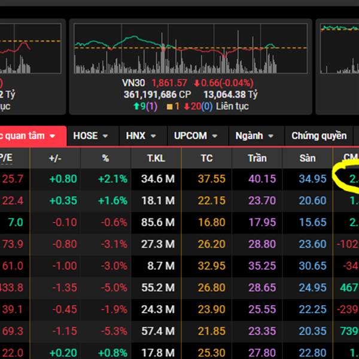Click the +/- change column header

tap(55, 158)
